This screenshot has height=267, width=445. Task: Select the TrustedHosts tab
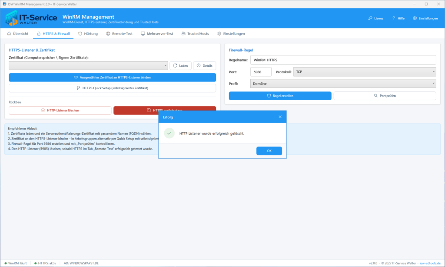[195, 34]
